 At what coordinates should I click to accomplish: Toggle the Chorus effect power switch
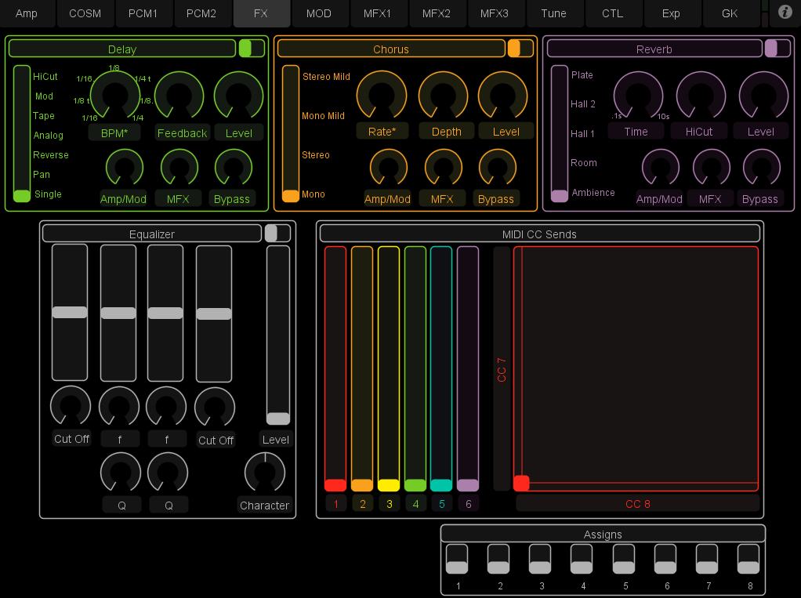pos(520,49)
